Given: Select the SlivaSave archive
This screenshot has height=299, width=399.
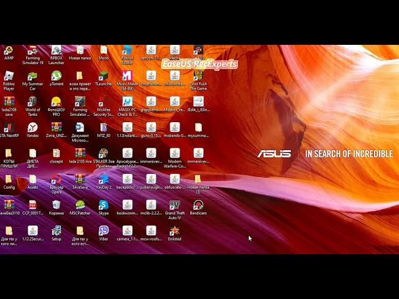Looking at the screenshot, I should [80, 182].
